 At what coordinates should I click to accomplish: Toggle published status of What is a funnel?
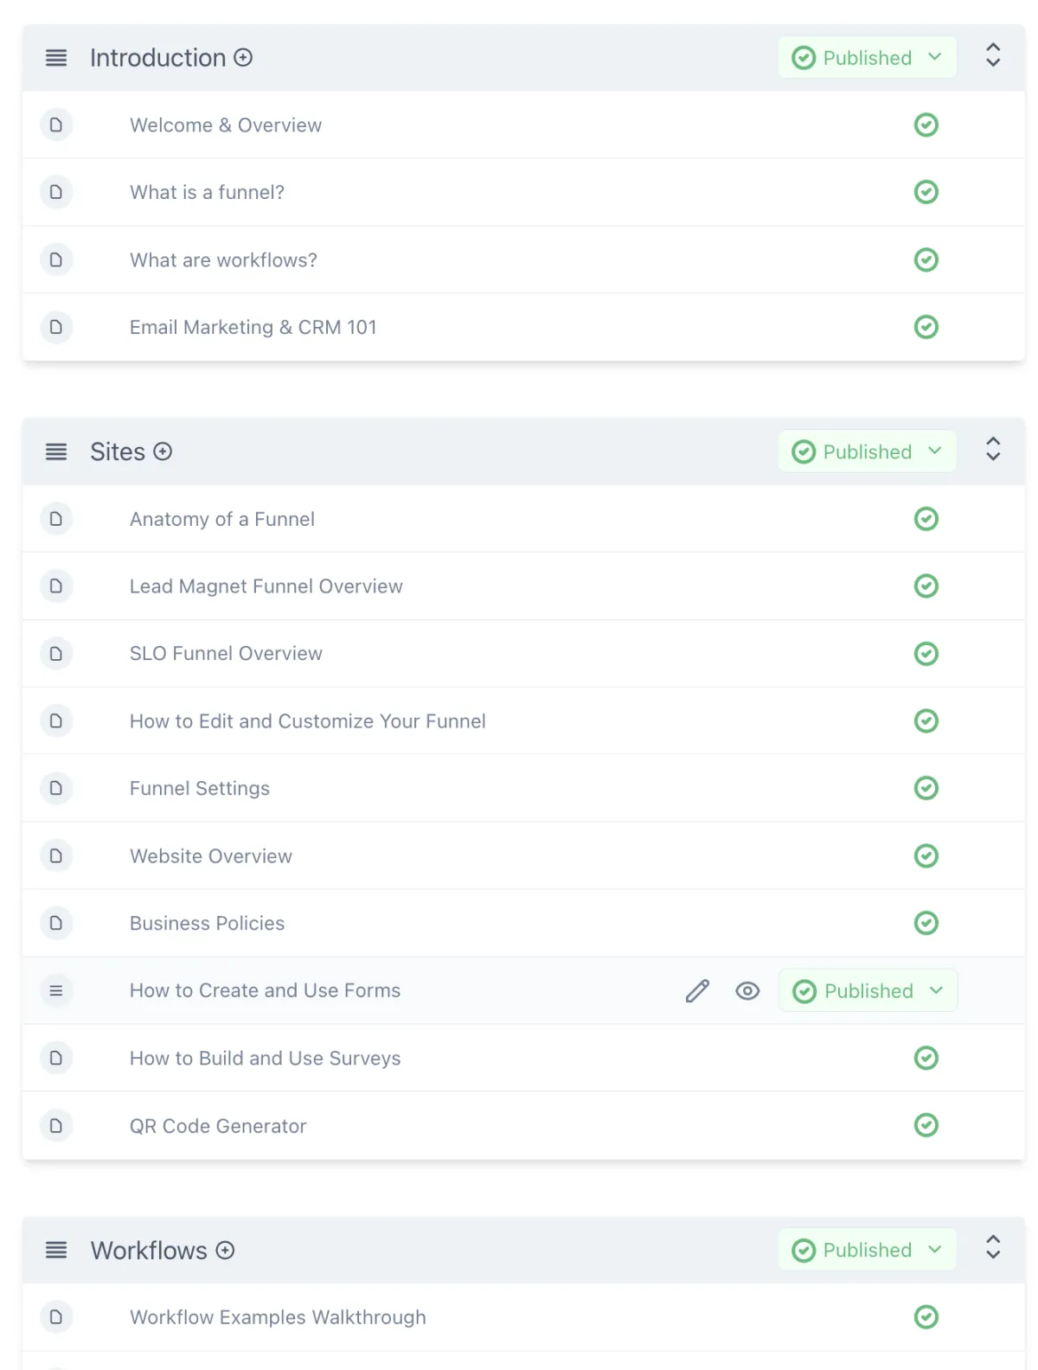click(x=926, y=192)
